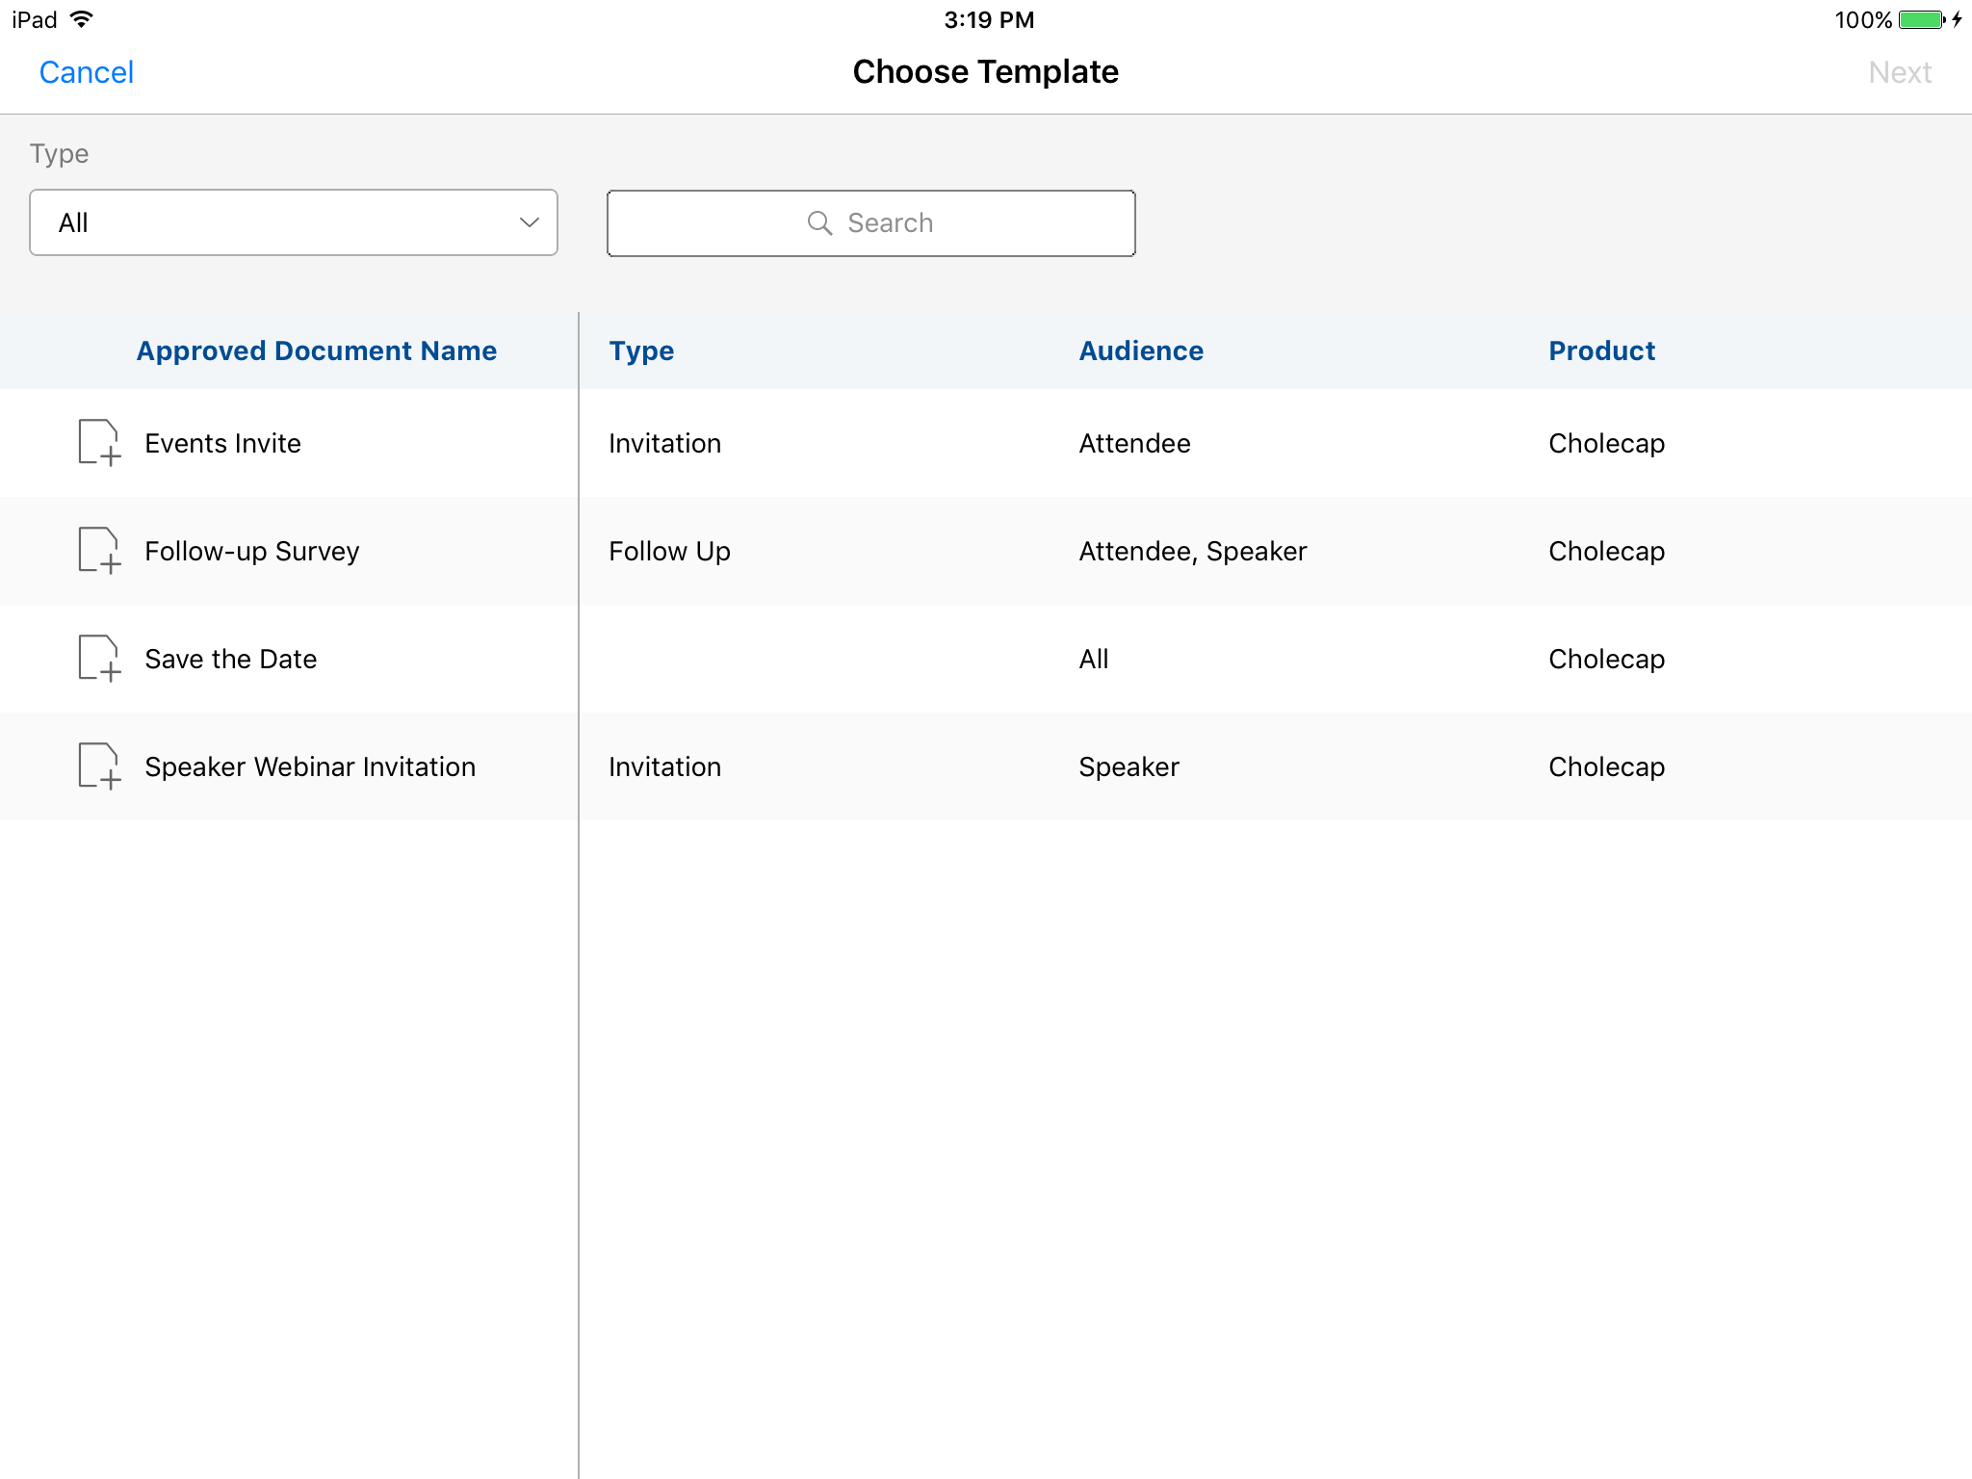Click document icon beside Speaker Webinar Invitation

pos(98,766)
